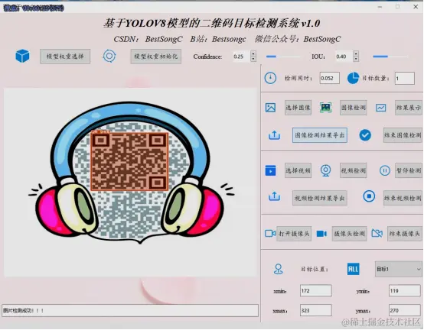Image resolution: width=424 pixels, height=330 pixels.
Task: Click the picture icon beside 选择图像
Action: click(270, 108)
